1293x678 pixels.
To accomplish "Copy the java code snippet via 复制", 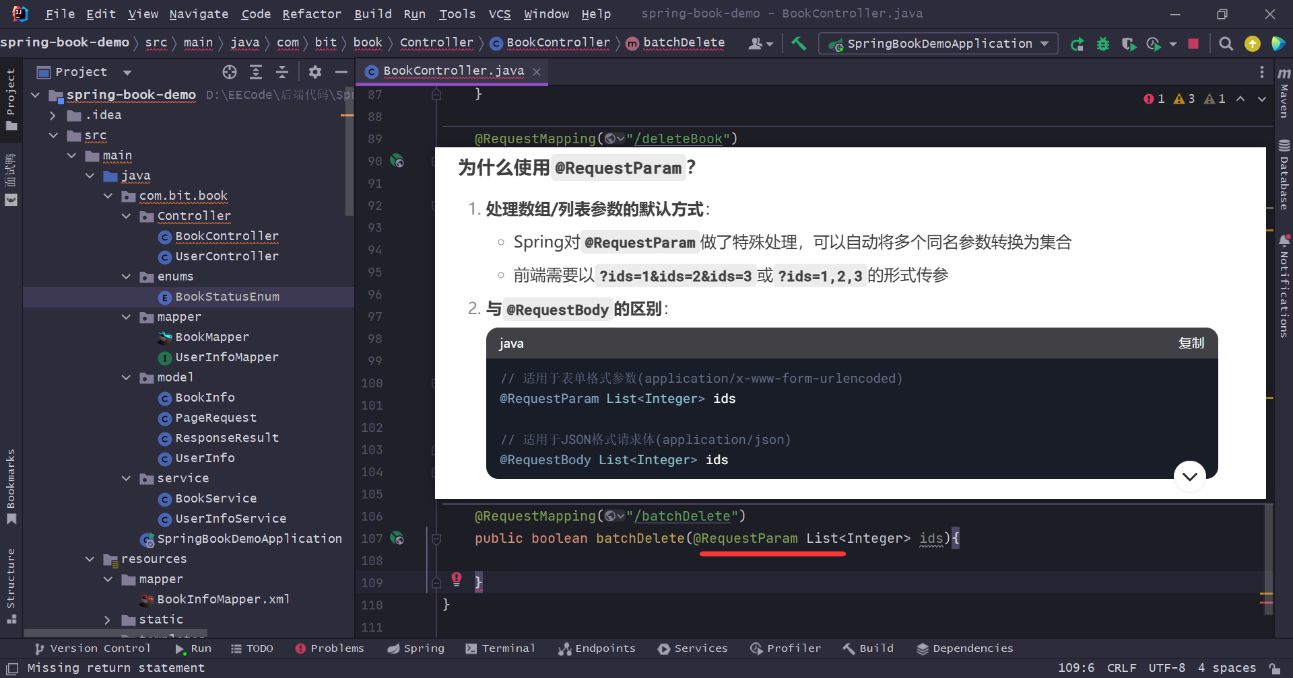I will [x=1191, y=343].
